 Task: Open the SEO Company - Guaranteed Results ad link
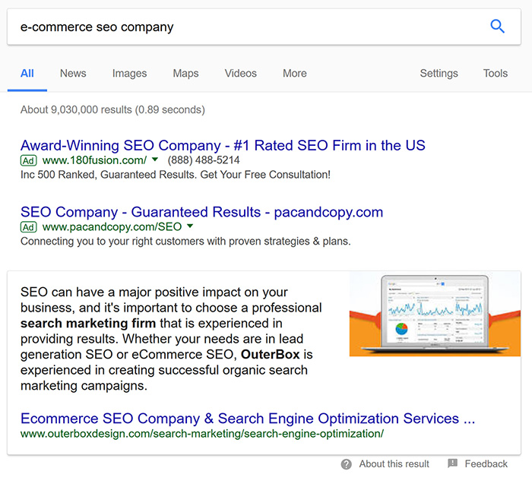[x=201, y=212]
